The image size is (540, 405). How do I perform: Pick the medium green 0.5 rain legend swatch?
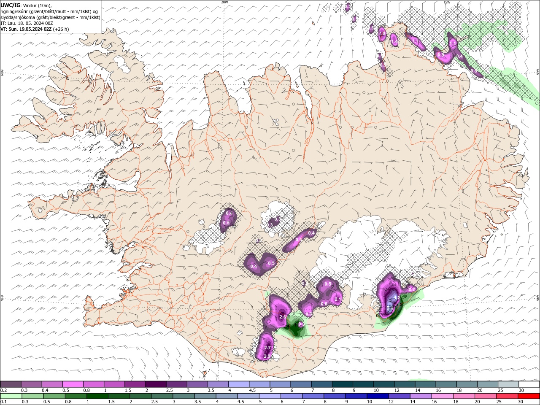[x=54, y=396]
